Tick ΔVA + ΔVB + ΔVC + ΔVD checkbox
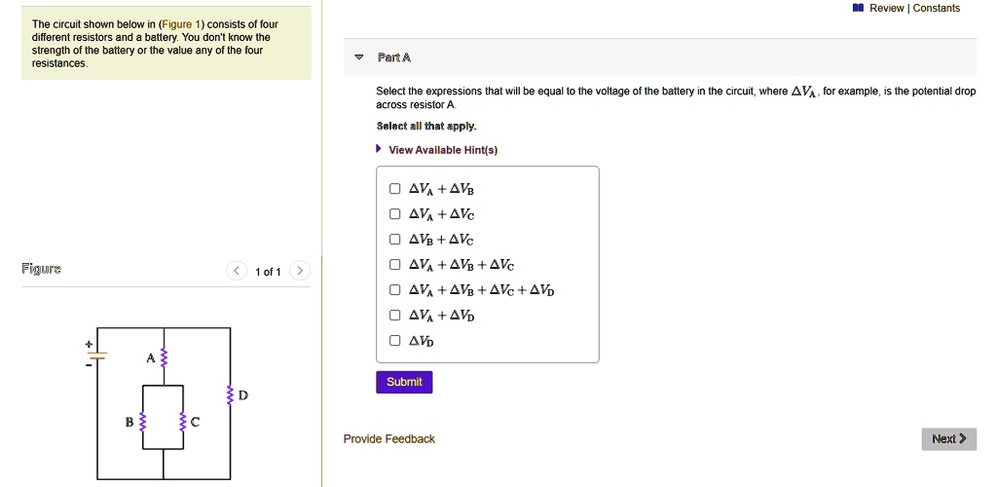Screen dimensions: 997x487 point(394,290)
